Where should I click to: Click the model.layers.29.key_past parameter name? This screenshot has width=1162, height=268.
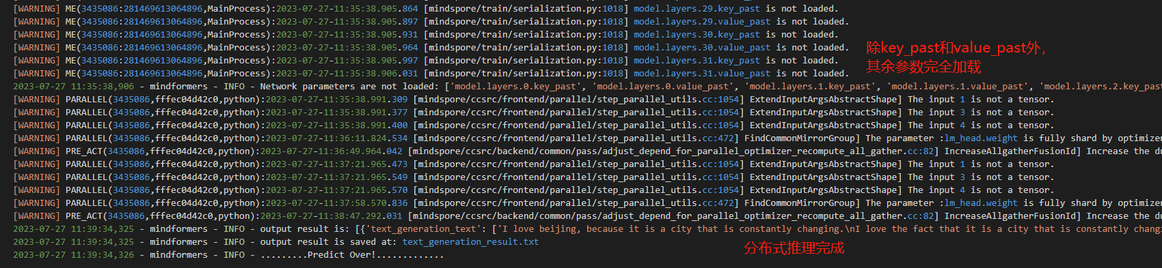(697, 9)
